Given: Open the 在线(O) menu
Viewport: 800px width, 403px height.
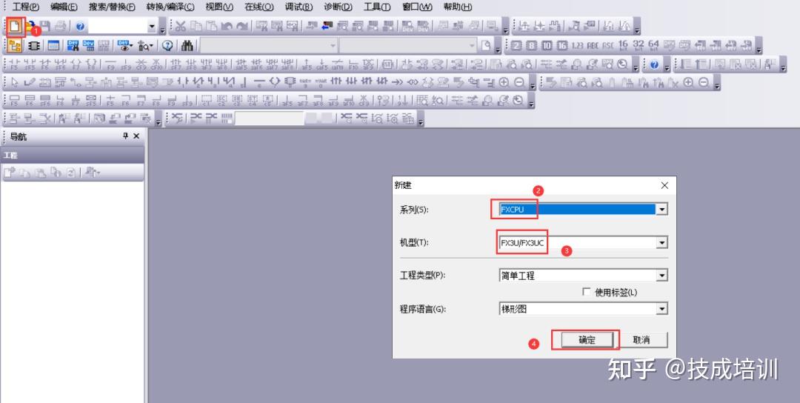Looking at the screenshot, I should click(259, 7).
